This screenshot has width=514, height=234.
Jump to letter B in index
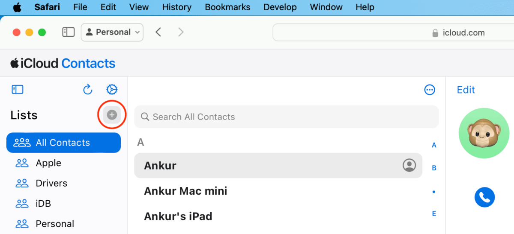[434, 168]
